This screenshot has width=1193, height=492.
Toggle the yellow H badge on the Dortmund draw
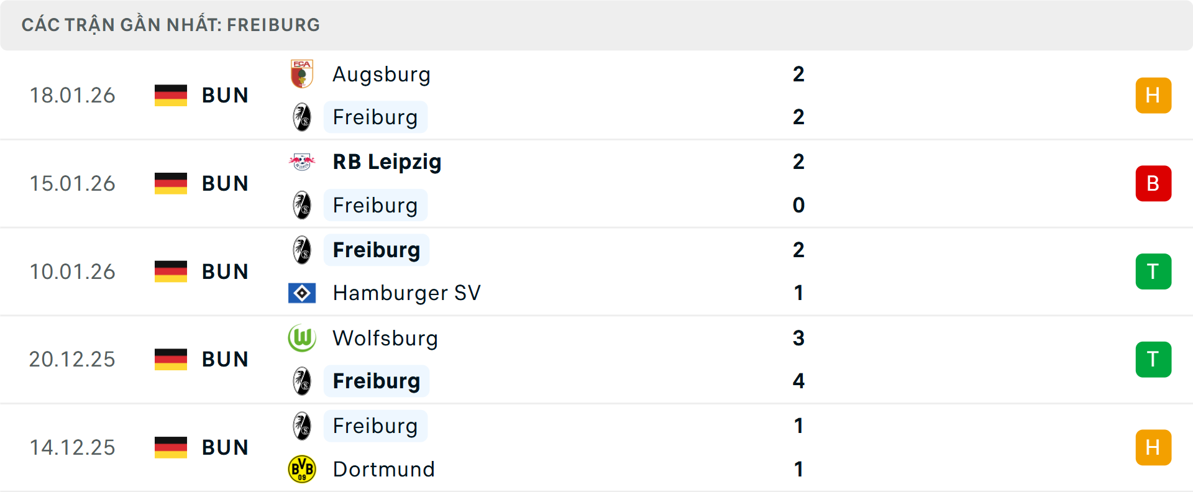click(x=1154, y=447)
